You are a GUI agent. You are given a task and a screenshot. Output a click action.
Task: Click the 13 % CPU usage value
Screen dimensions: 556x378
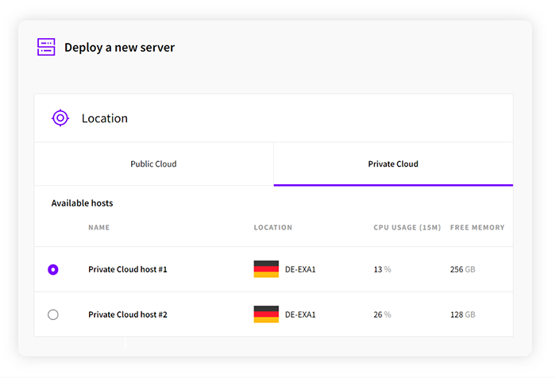[x=382, y=269]
